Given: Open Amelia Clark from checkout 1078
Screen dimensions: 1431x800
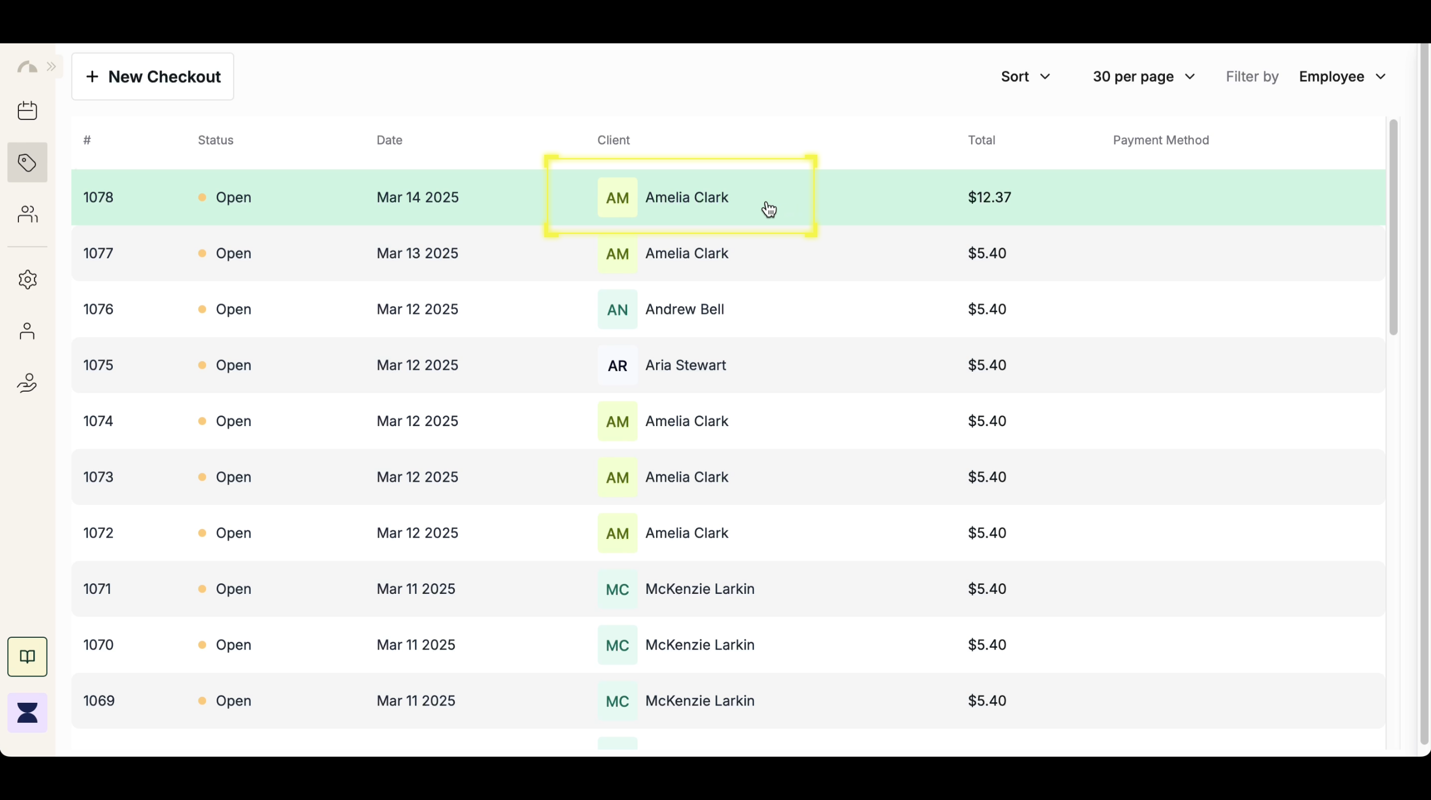Looking at the screenshot, I should pos(686,197).
